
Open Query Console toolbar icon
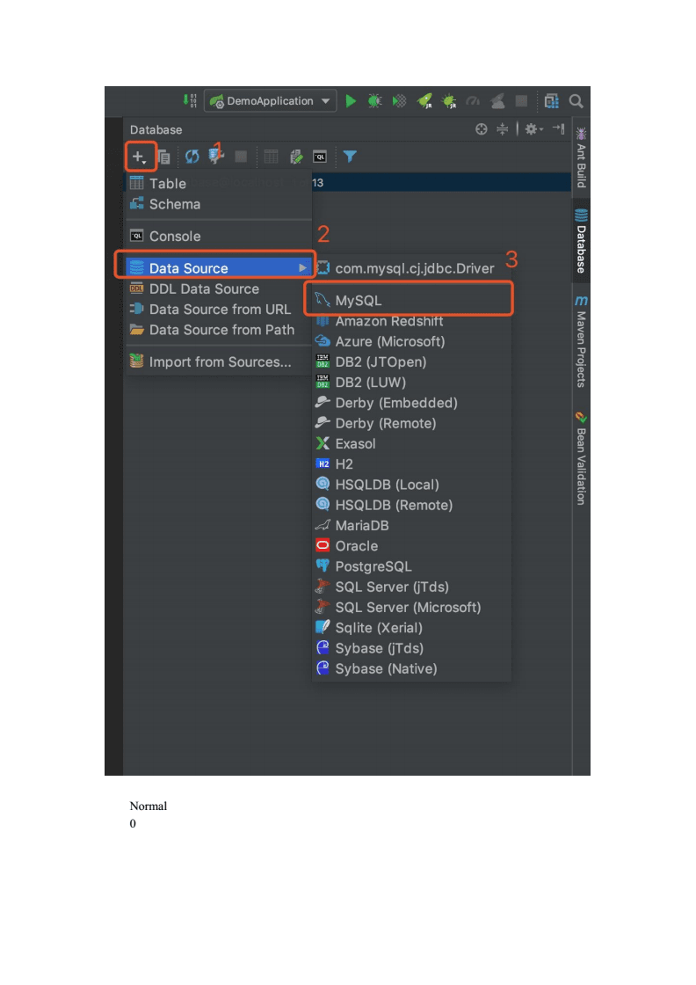point(320,157)
